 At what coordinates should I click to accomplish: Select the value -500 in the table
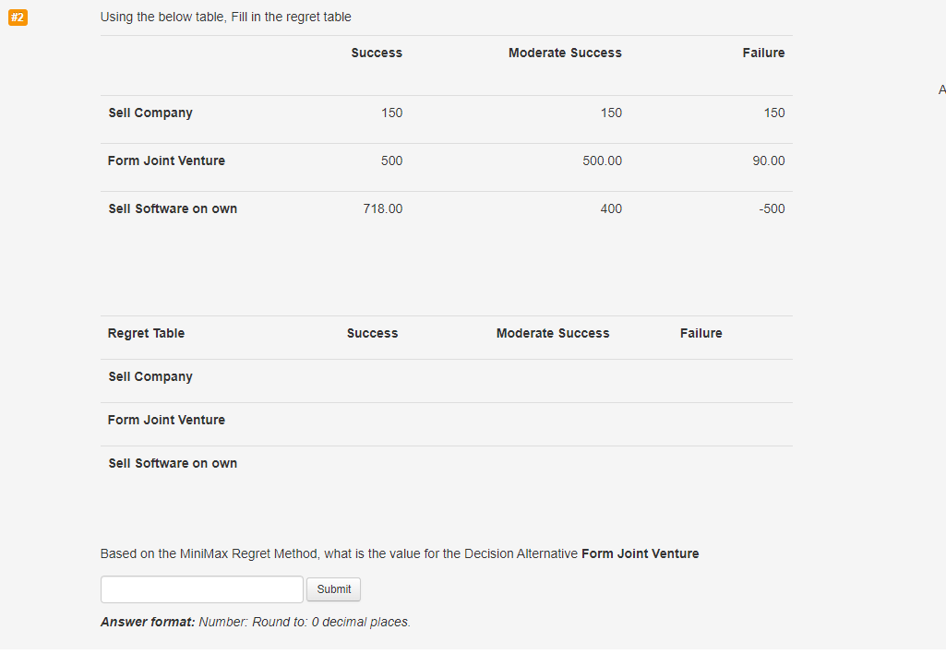pyautogui.click(x=772, y=208)
